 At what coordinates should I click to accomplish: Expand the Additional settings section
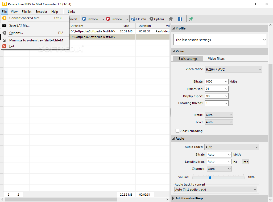pyautogui.click(x=220, y=198)
